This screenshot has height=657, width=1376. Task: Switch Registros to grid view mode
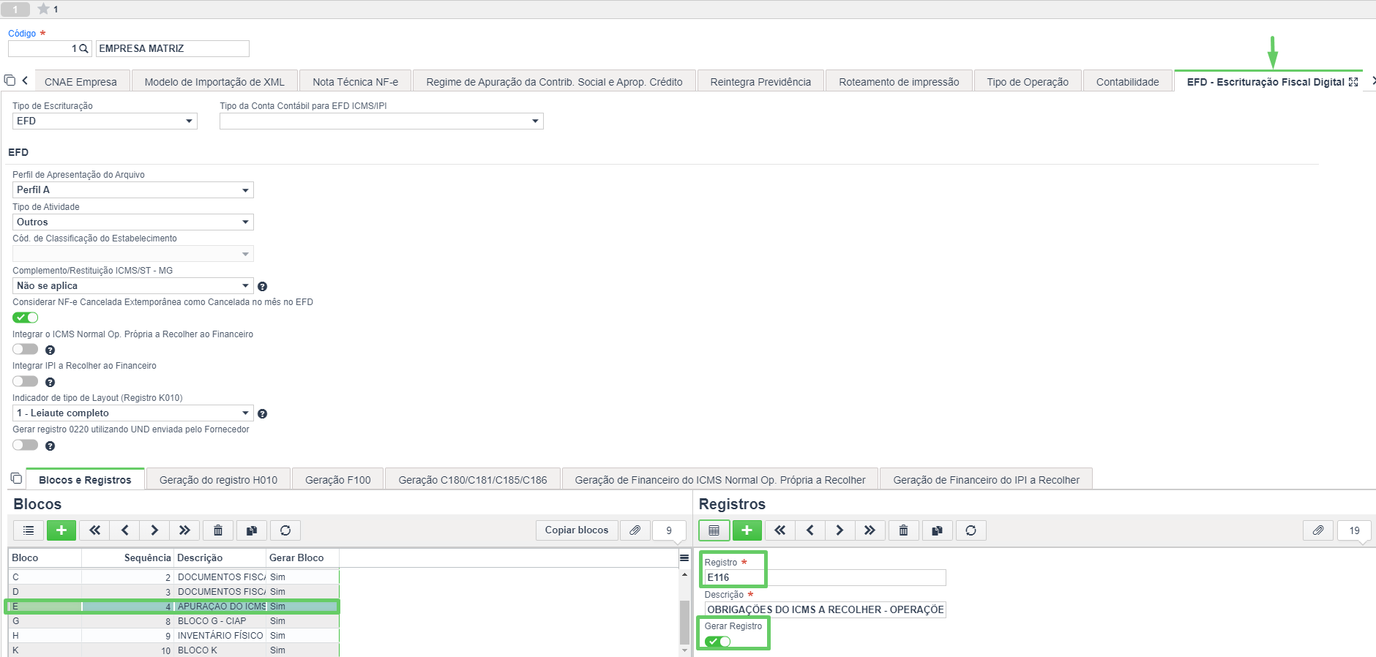[714, 530]
